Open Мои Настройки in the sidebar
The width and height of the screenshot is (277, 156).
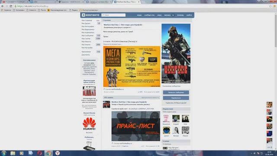pyautogui.click(x=87, y=48)
